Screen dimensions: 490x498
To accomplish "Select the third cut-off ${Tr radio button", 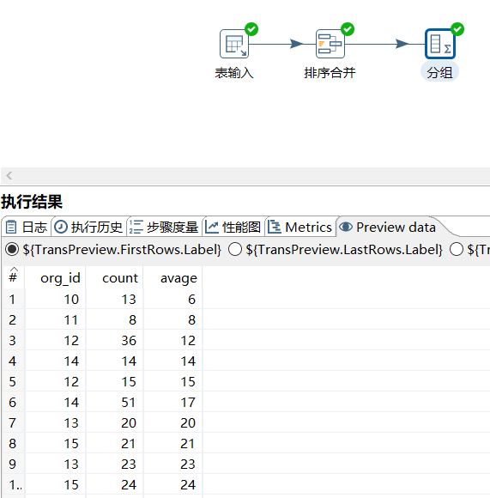I will [x=457, y=249].
